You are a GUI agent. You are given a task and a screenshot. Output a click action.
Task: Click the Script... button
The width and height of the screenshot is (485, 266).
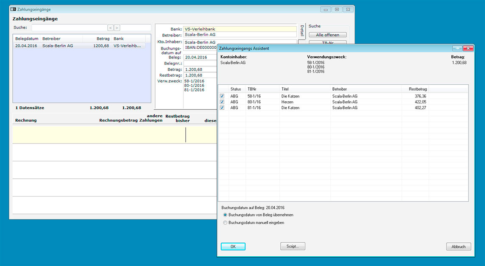(293, 247)
